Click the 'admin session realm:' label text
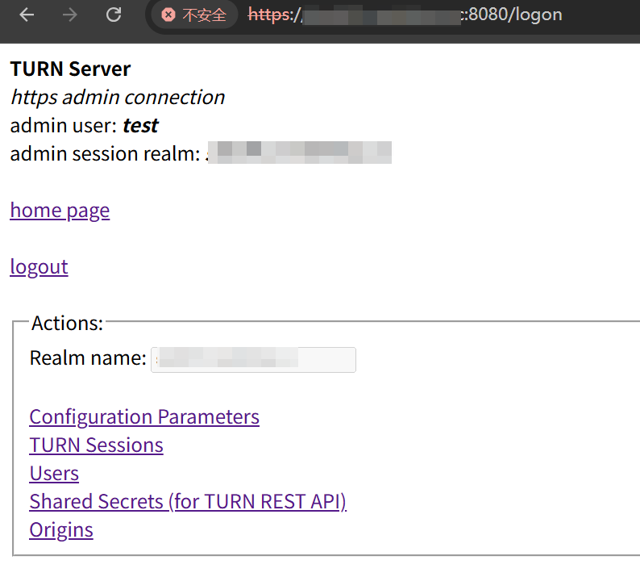640x577 pixels. coord(104,153)
